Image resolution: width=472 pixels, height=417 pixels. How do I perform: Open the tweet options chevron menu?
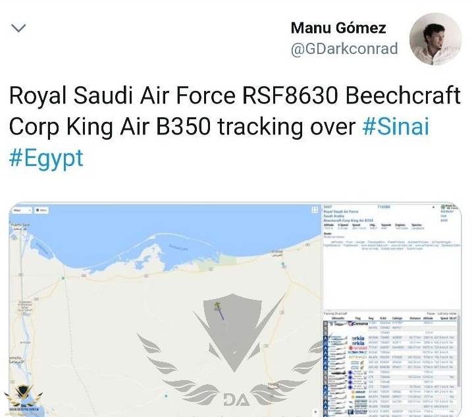click(19, 28)
